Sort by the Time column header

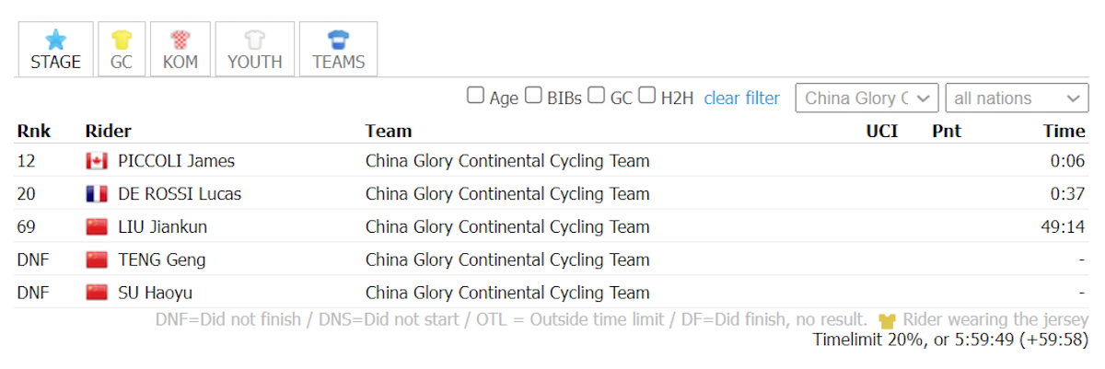(x=1064, y=132)
